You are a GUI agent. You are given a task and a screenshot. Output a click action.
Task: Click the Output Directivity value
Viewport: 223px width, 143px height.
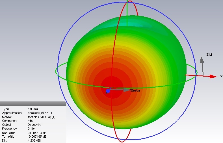point(34,125)
